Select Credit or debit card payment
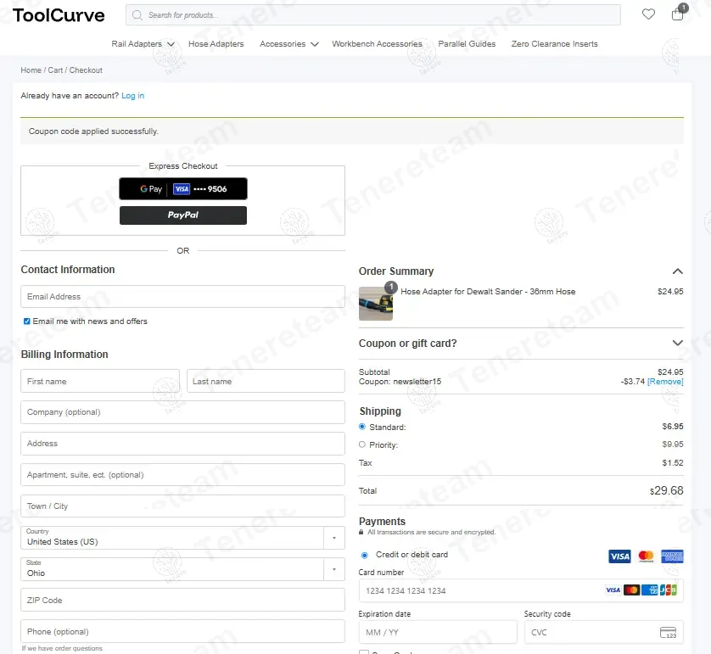711x654 pixels. (365, 555)
